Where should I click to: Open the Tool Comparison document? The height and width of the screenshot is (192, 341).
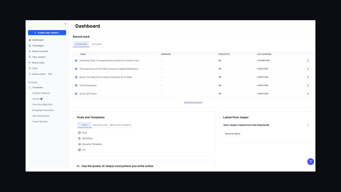(88, 85)
